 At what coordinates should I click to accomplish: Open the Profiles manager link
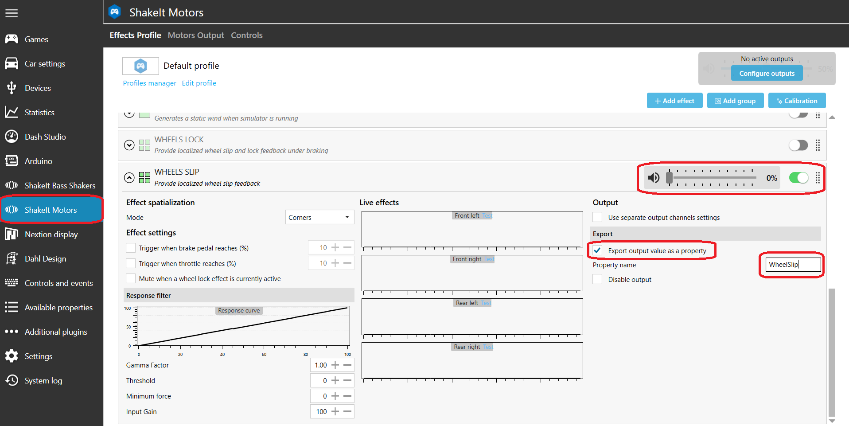tap(149, 83)
